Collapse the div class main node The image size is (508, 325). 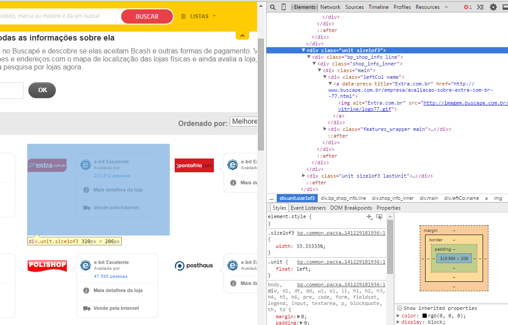pyautogui.click(x=320, y=70)
